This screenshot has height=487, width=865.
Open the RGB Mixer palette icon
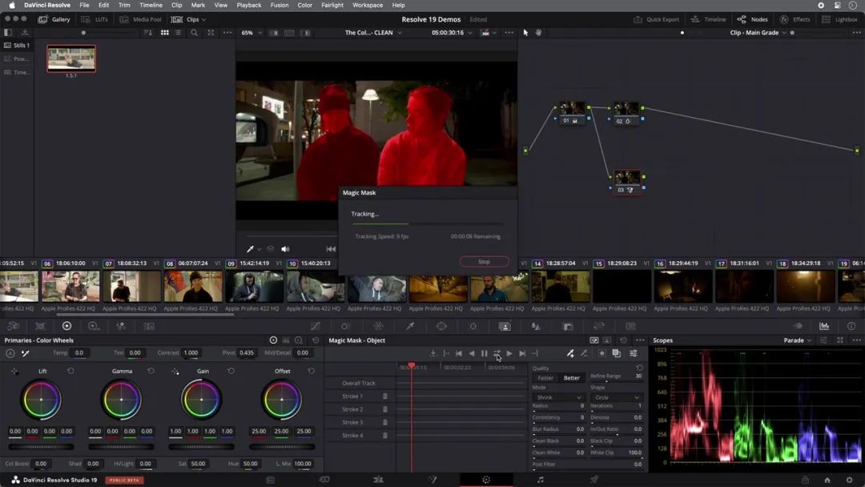(121, 327)
